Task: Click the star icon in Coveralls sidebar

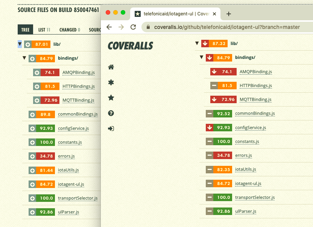Action: pyautogui.click(x=111, y=98)
